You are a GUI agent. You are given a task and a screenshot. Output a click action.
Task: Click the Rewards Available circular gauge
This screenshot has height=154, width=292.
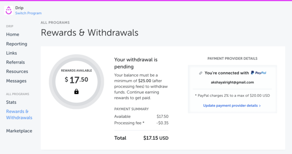pos(76,82)
